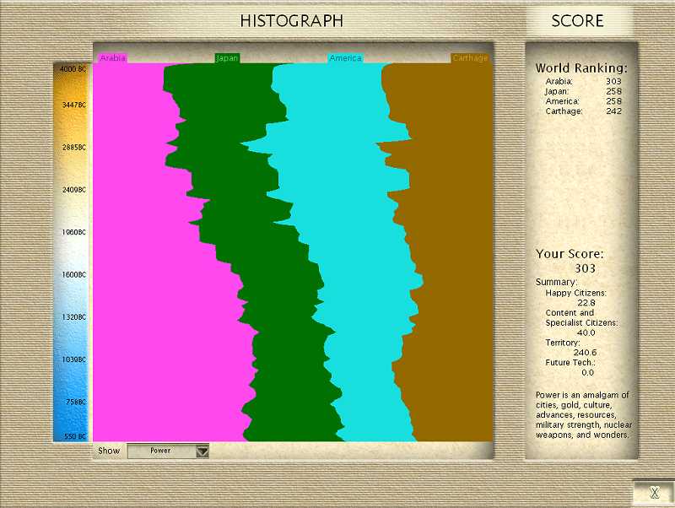Click the 2885BC timeline marker
This screenshot has height=508, width=675.
pyautogui.click(x=73, y=147)
